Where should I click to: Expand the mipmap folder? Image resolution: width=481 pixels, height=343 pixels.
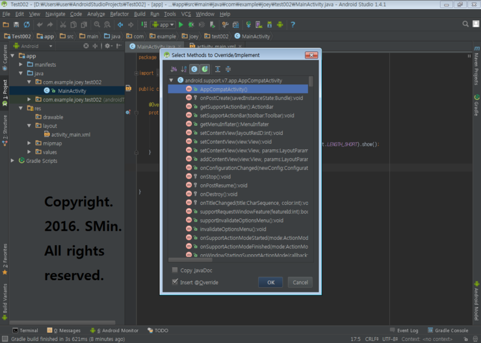[29, 143]
